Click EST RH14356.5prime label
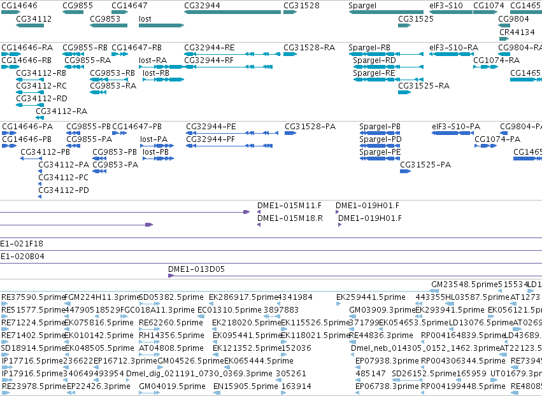 pyautogui.click(x=171, y=336)
